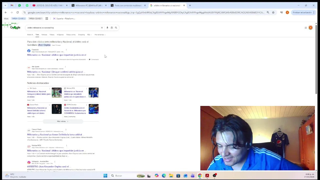Switch to the Spotify pinned tab
Screen dimensions: 320x180
tap(27, 5)
